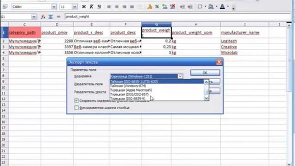Apply percent number format
Screen dimensions: 295x166
click(157, 7)
